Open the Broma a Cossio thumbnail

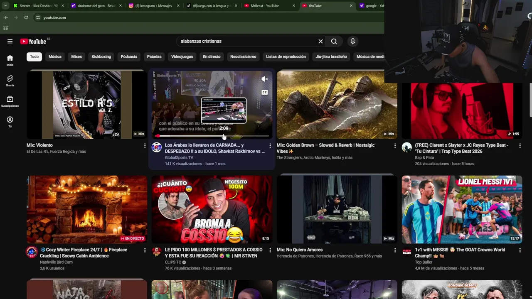pyautogui.click(x=212, y=209)
